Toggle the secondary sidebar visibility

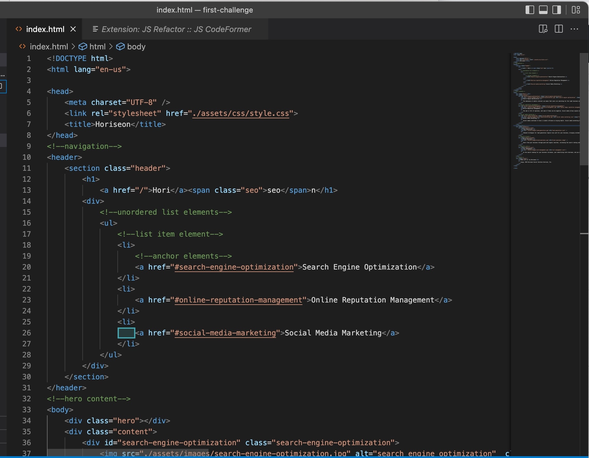[556, 10]
